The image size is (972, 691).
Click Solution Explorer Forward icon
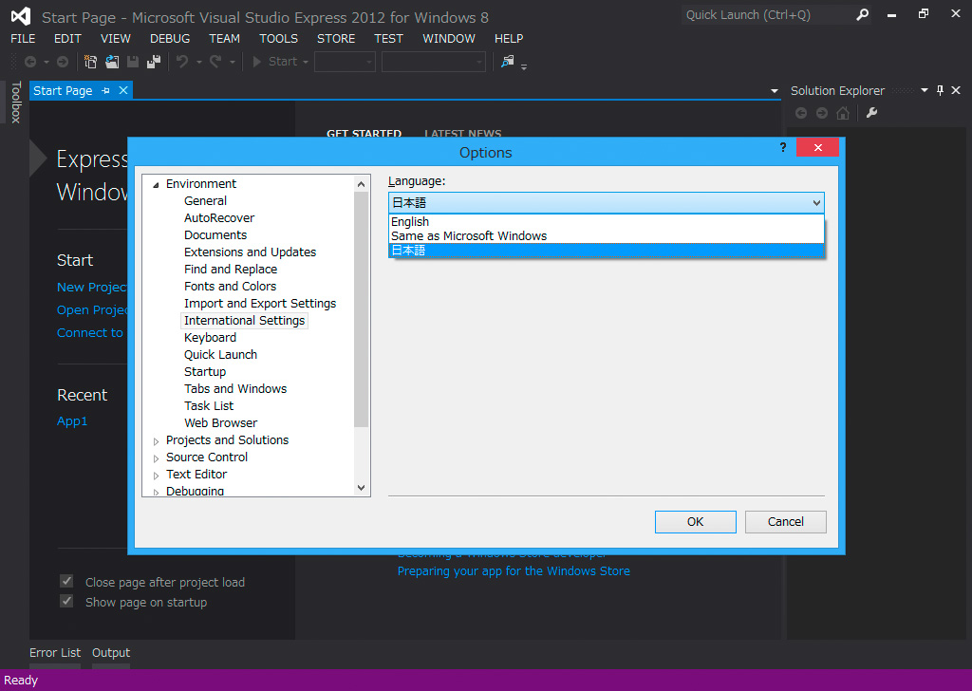[822, 113]
